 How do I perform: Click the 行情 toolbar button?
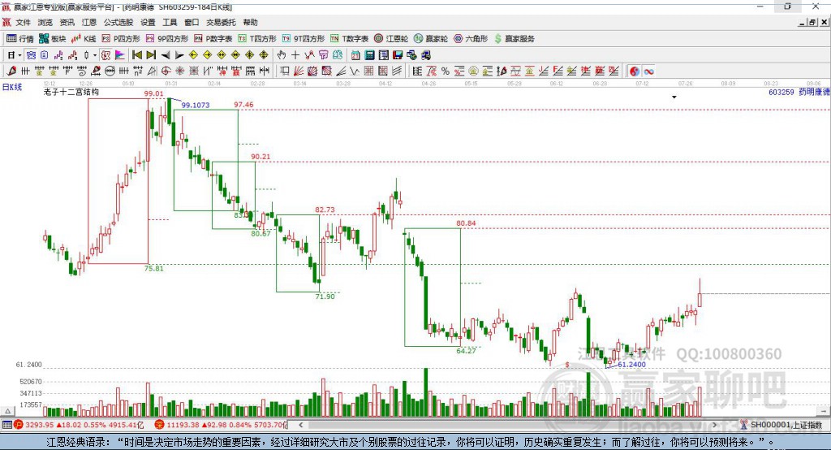(x=19, y=39)
